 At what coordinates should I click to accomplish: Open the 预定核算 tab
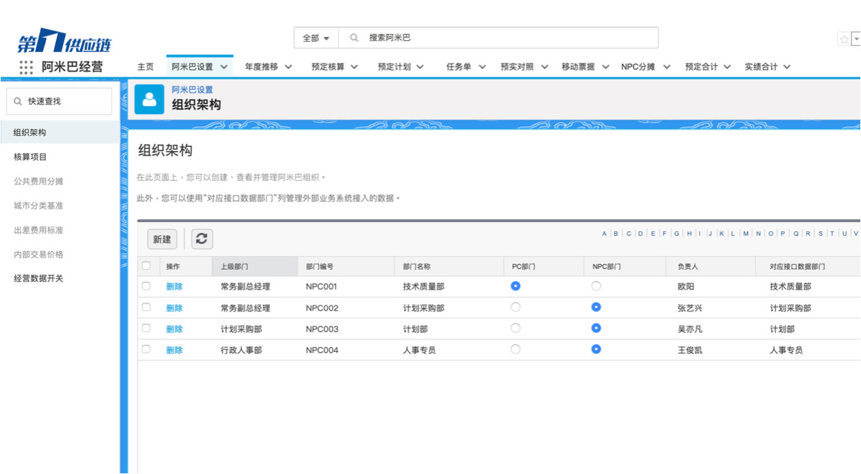point(328,67)
